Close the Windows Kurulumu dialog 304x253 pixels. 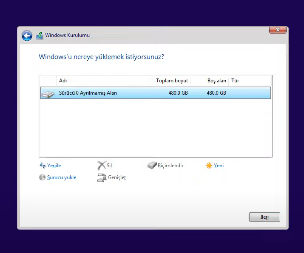278,30
